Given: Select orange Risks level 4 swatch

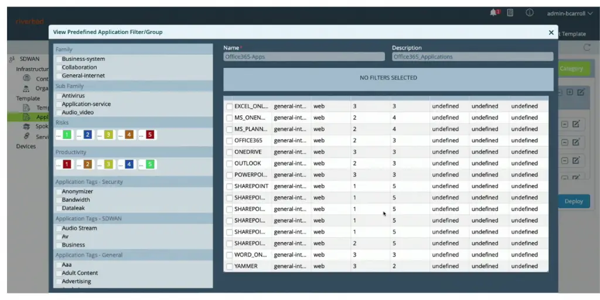Looking at the screenshot, I should [x=129, y=135].
